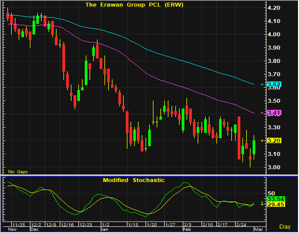Click the Jan month label on time axis

[x=105, y=229]
